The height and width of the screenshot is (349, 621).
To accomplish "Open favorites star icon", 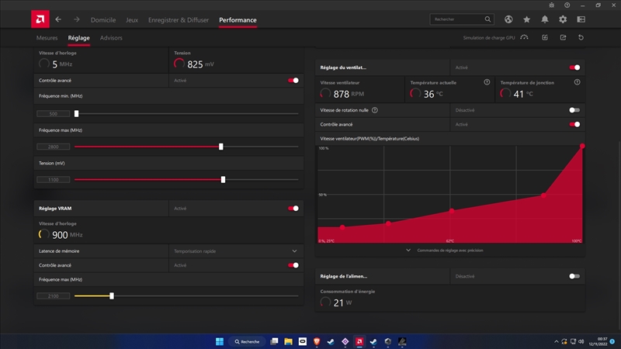I will click(x=527, y=19).
